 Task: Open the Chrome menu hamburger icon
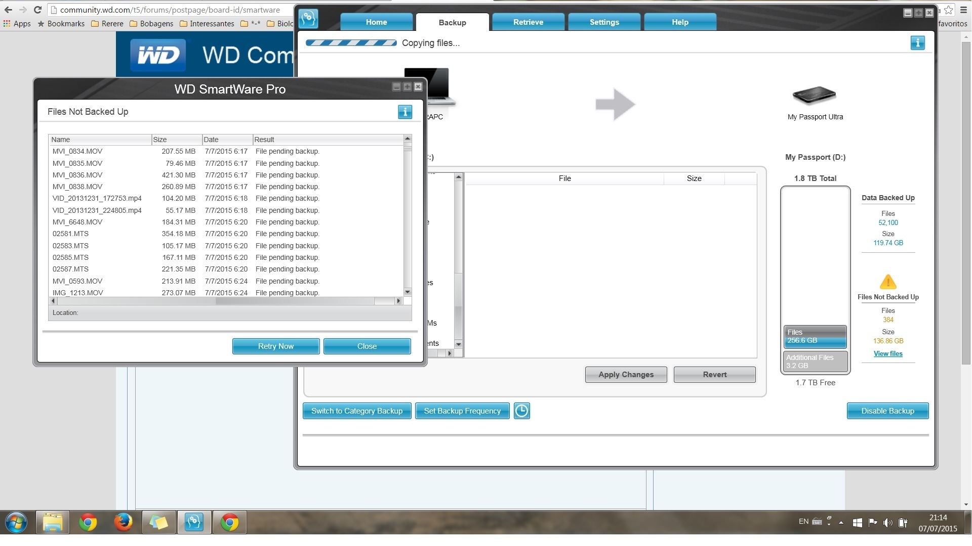[x=963, y=10]
